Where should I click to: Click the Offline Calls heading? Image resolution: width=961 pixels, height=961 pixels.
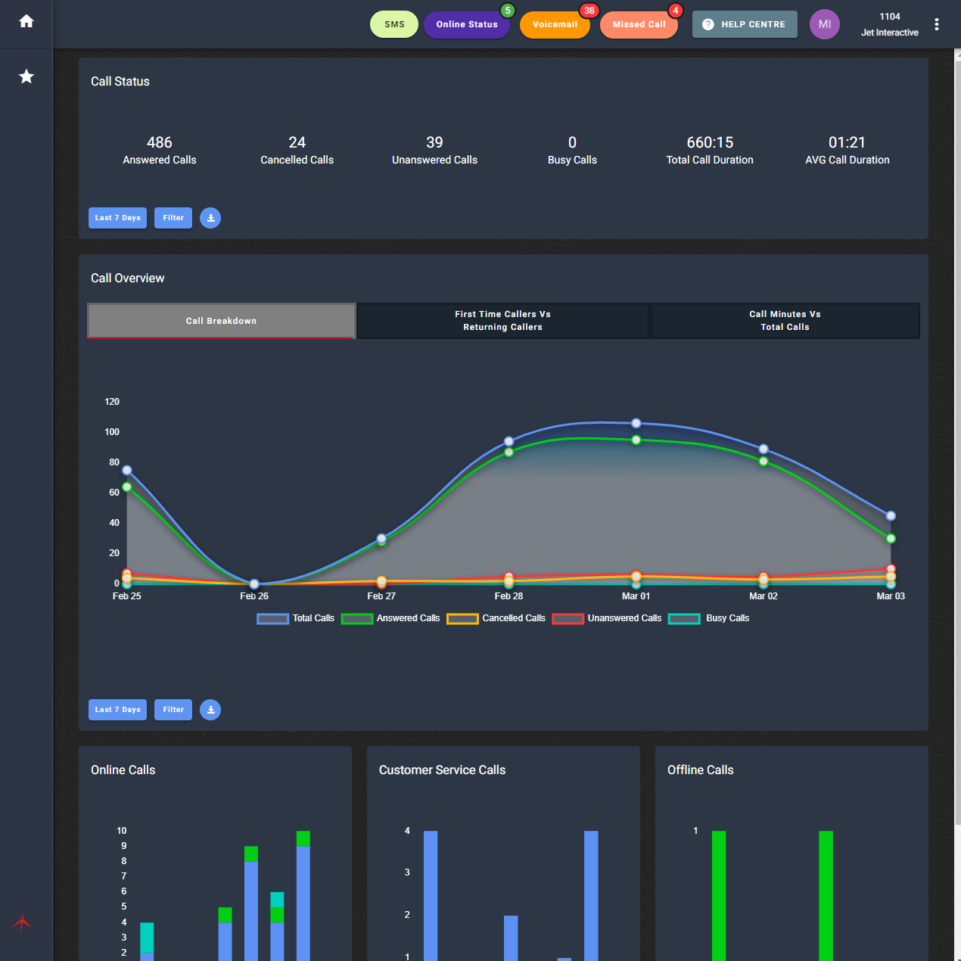[x=701, y=770]
